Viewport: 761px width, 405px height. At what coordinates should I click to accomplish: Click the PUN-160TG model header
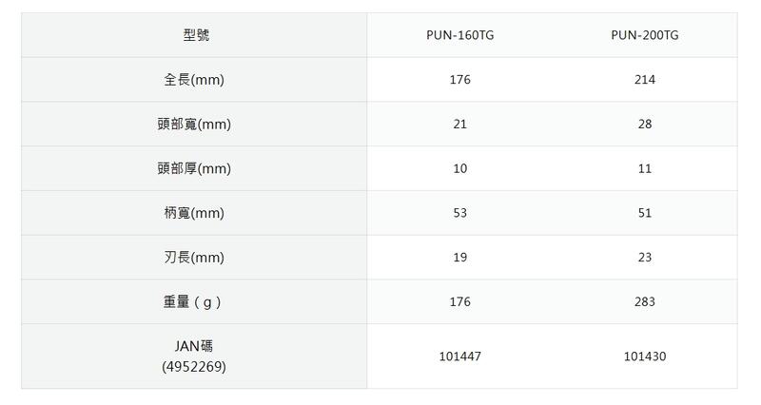pos(459,35)
